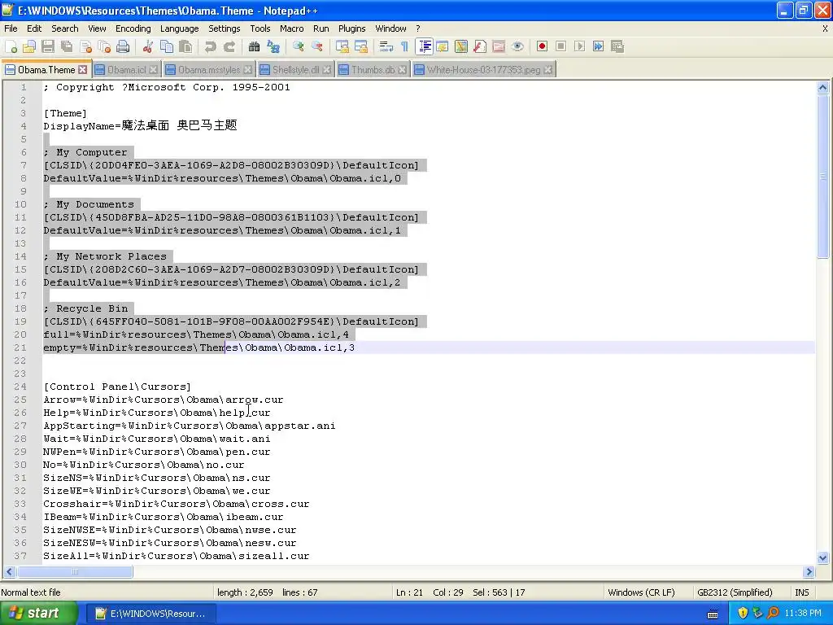Open the Language menu
The width and height of the screenshot is (833, 625).
point(180,28)
